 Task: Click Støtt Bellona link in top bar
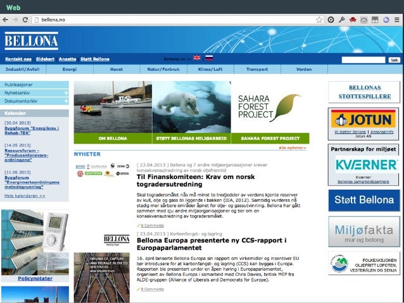click(x=95, y=59)
